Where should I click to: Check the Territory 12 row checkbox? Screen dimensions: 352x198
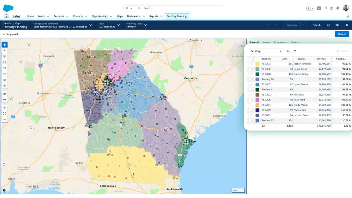point(250,120)
